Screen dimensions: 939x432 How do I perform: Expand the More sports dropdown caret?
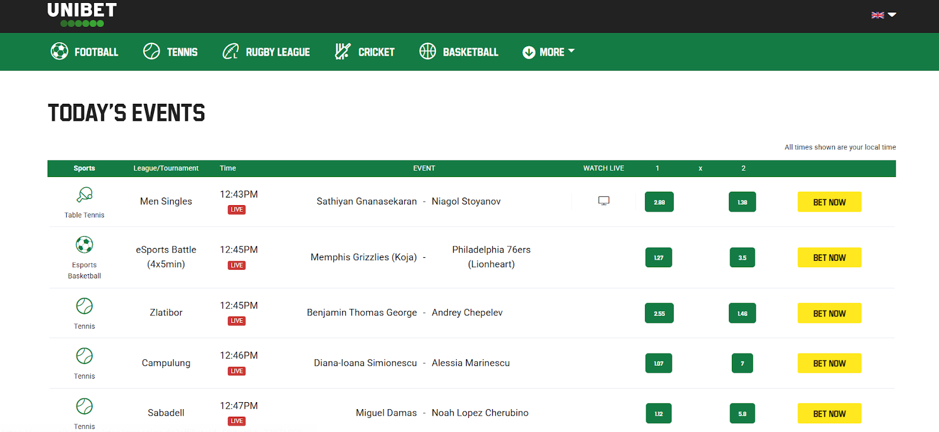tap(572, 50)
